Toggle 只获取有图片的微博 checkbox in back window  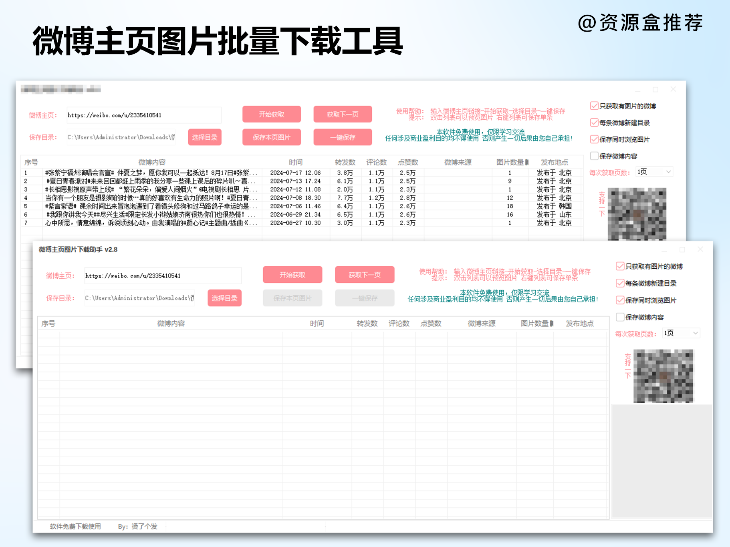coord(594,106)
